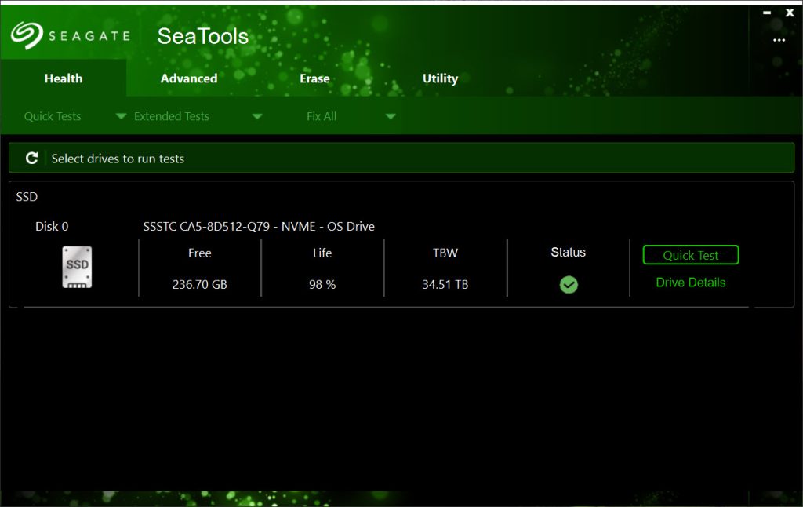Select the Disk 0 SSD drive icon
The image size is (803, 507).
click(x=77, y=267)
